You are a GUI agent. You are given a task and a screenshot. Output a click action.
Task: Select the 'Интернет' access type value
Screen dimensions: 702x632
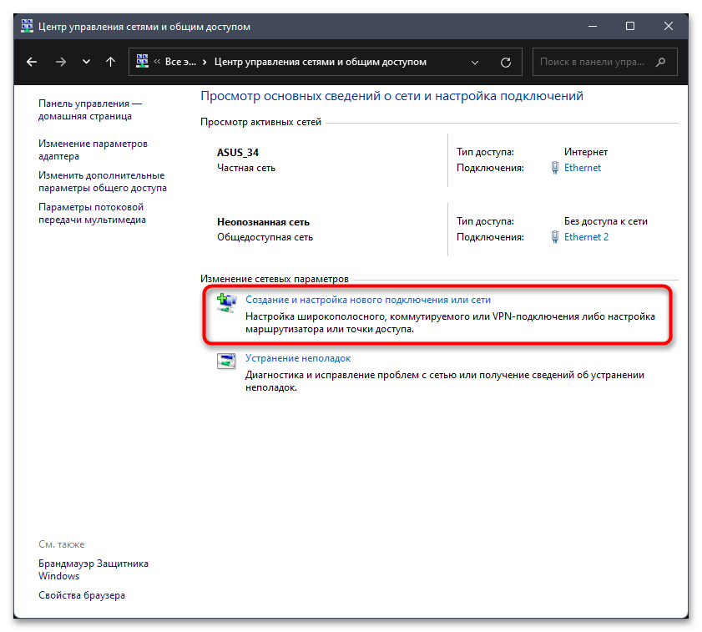click(x=586, y=152)
